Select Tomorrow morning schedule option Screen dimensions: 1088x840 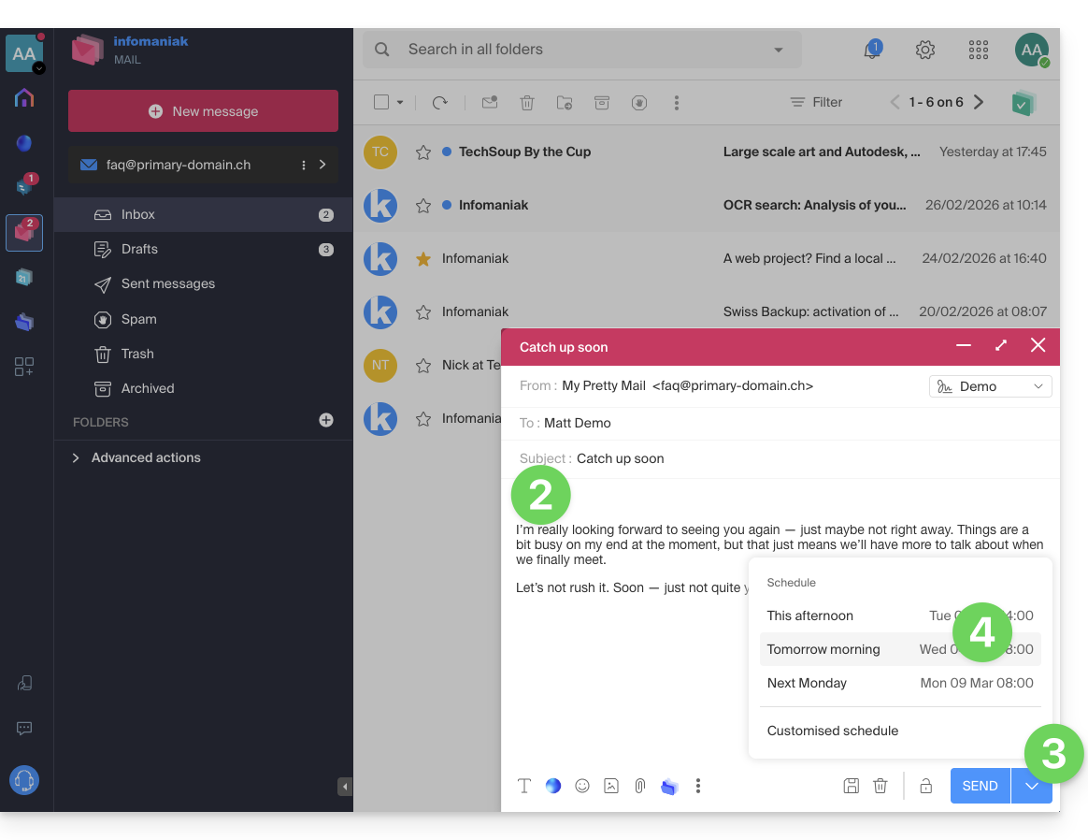pyautogui.click(x=823, y=649)
